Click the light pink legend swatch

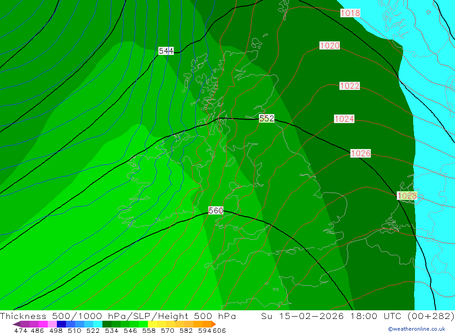click(x=52, y=324)
